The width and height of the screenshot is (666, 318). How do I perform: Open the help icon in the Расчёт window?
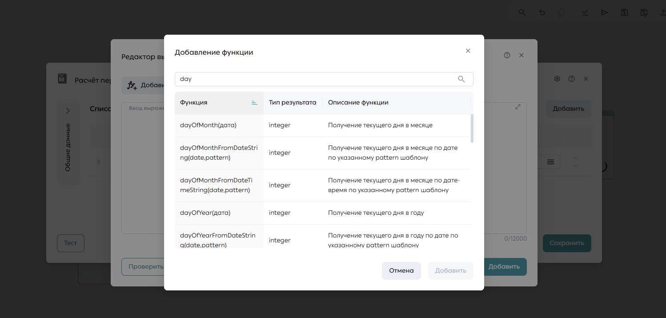point(572,79)
